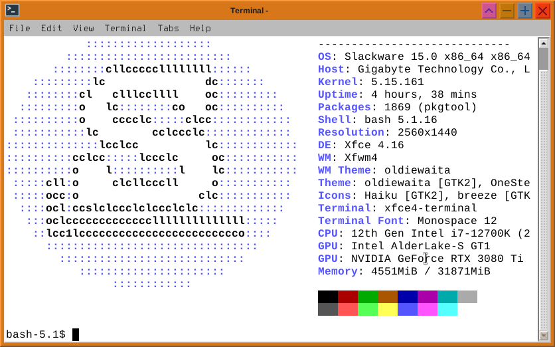This screenshot has width=555, height=347.
Task: Click the scrollbar down arrow
Action: [543, 335]
